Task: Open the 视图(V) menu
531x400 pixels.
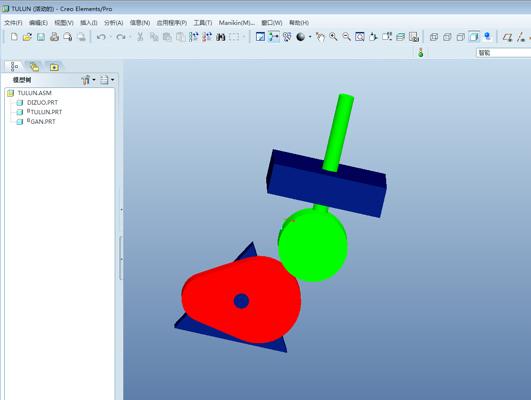Action: pyautogui.click(x=64, y=22)
